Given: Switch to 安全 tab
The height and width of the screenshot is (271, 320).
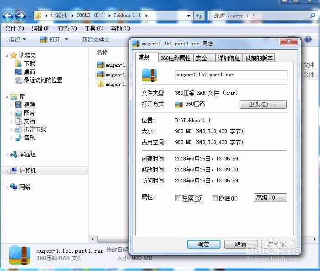Looking at the screenshot, I should click(204, 58).
